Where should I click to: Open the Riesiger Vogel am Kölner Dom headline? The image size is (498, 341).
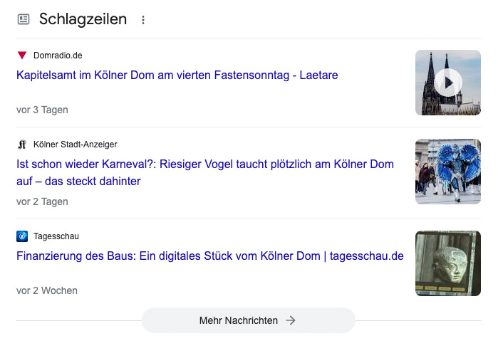205,172
